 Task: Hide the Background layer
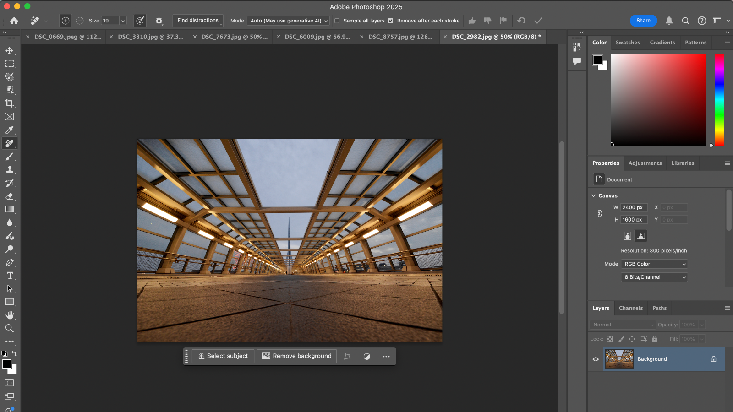coord(595,359)
